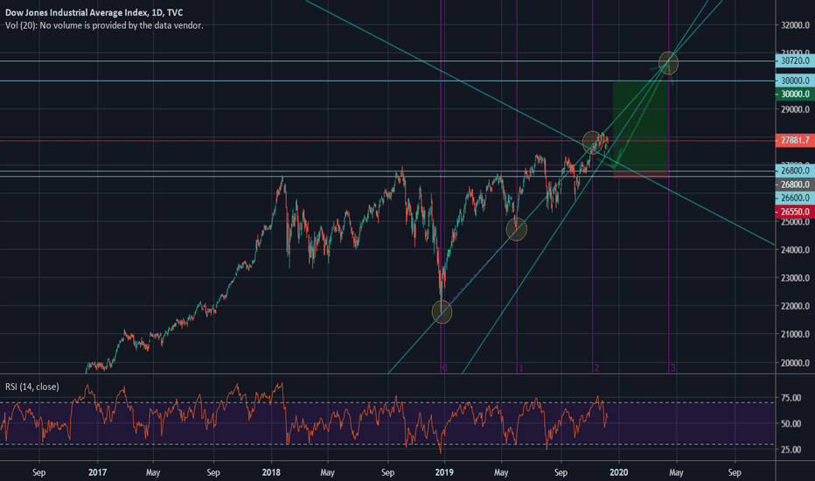Viewport: 815px width, 481px height.
Task: Select the light blue 30000.0 price label
Action: tap(795, 80)
